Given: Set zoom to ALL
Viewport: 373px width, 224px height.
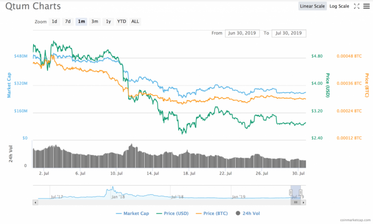Looking at the screenshot, I should (135, 22).
